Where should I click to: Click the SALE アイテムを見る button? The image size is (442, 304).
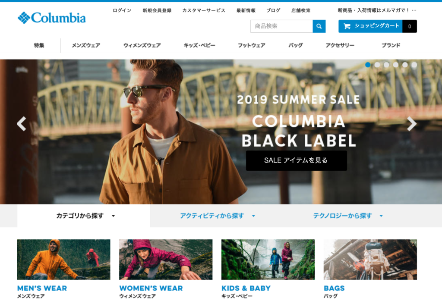[x=296, y=160]
